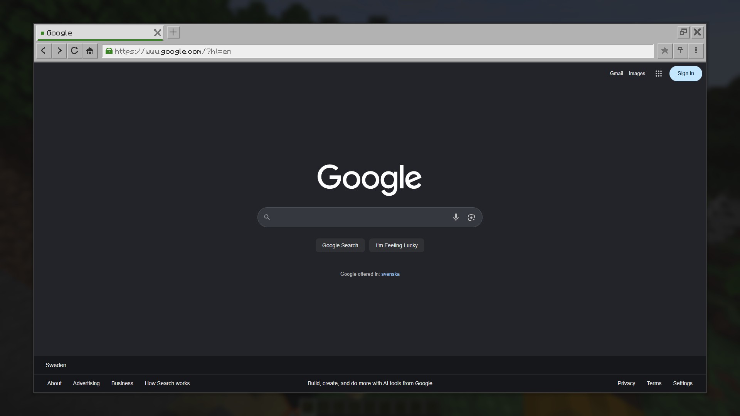Switch language to svenska
Screen dimensions: 740x416
(390, 274)
